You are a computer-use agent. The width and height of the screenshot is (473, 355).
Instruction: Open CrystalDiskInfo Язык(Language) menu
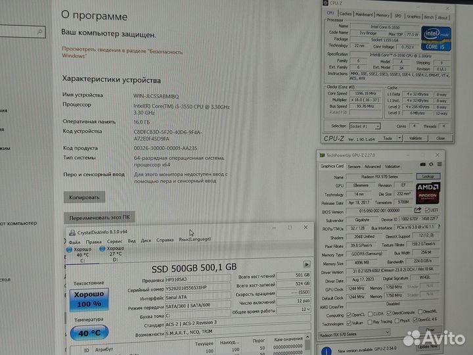pos(194,239)
